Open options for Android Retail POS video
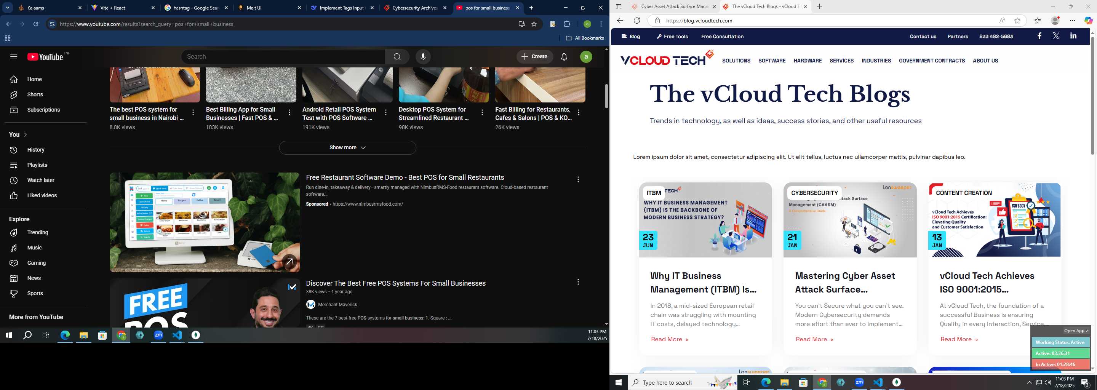 (386, 112)
